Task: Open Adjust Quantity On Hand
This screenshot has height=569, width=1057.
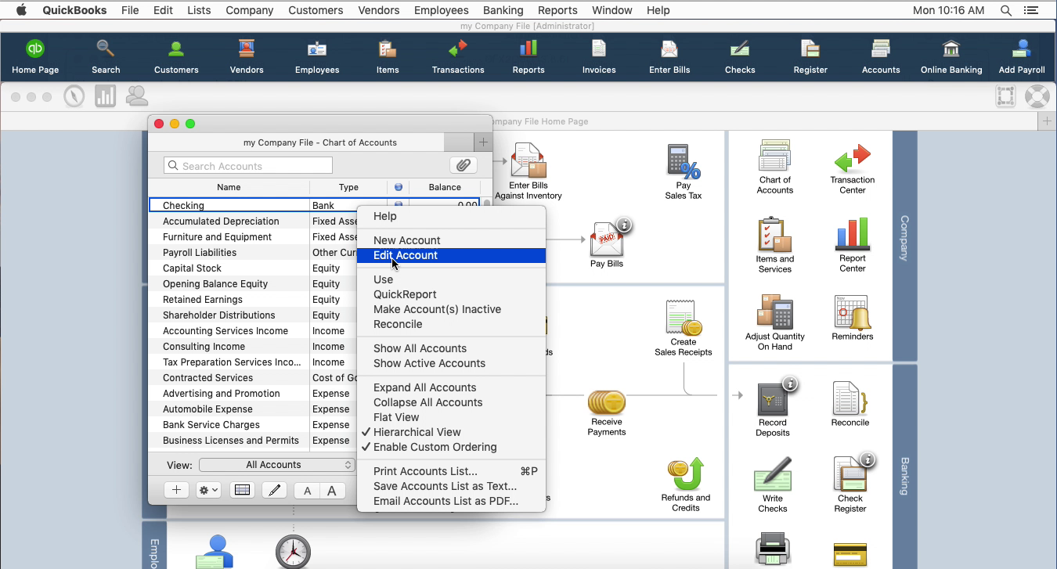Action: click(x=775, y=322)
